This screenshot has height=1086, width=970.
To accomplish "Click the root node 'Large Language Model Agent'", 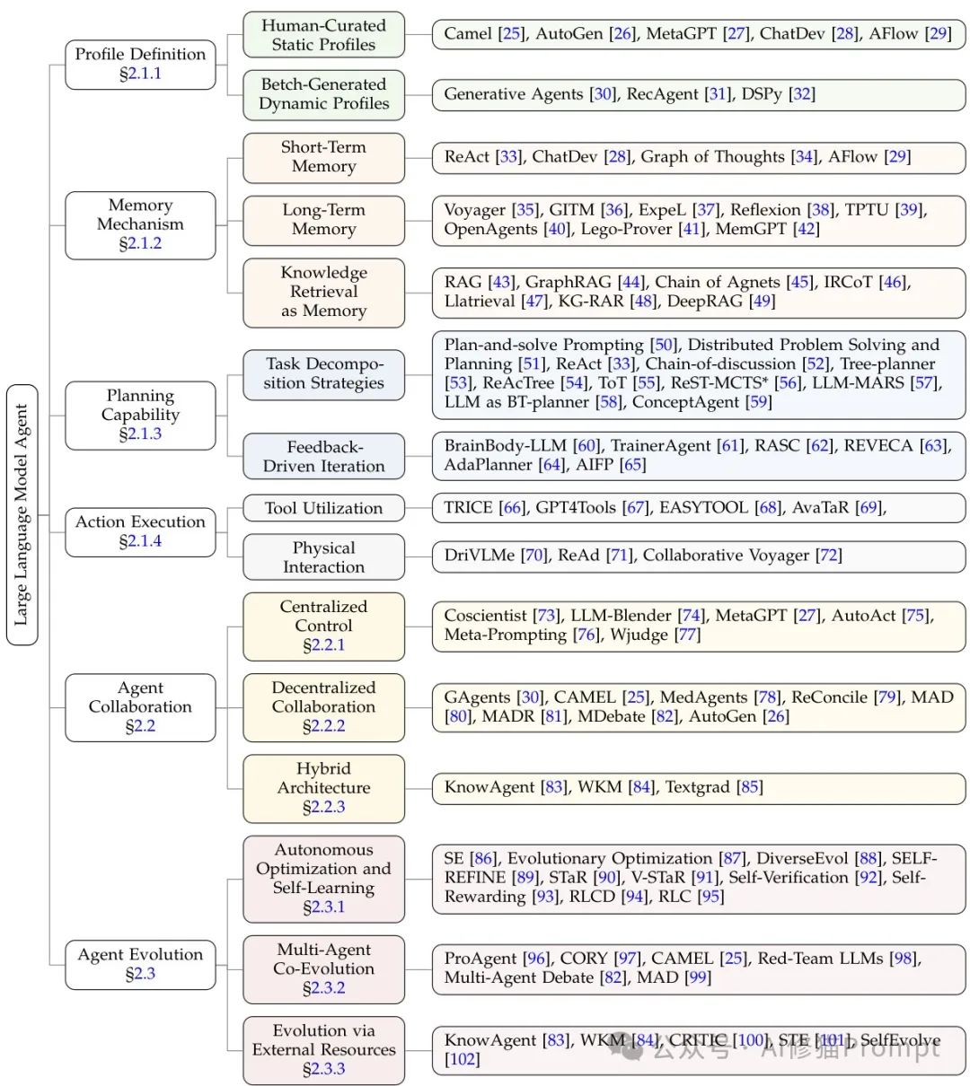I will (x=22, y=514).
